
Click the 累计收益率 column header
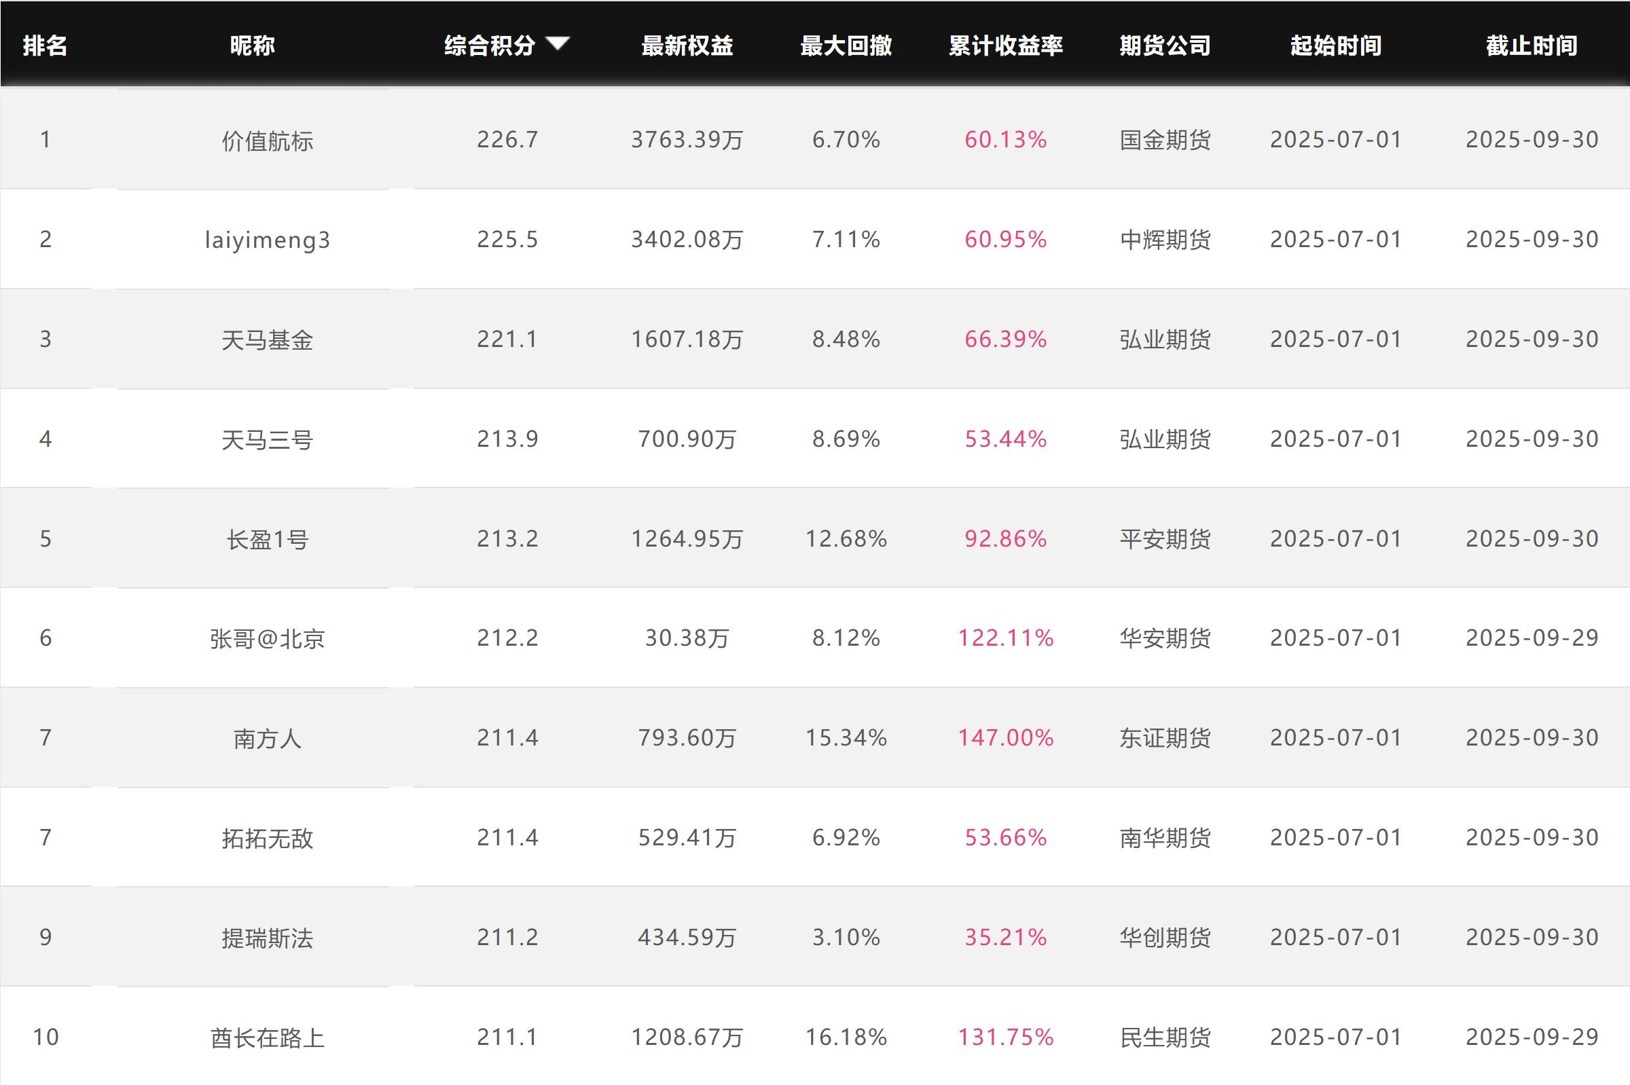coord(1006,45)
